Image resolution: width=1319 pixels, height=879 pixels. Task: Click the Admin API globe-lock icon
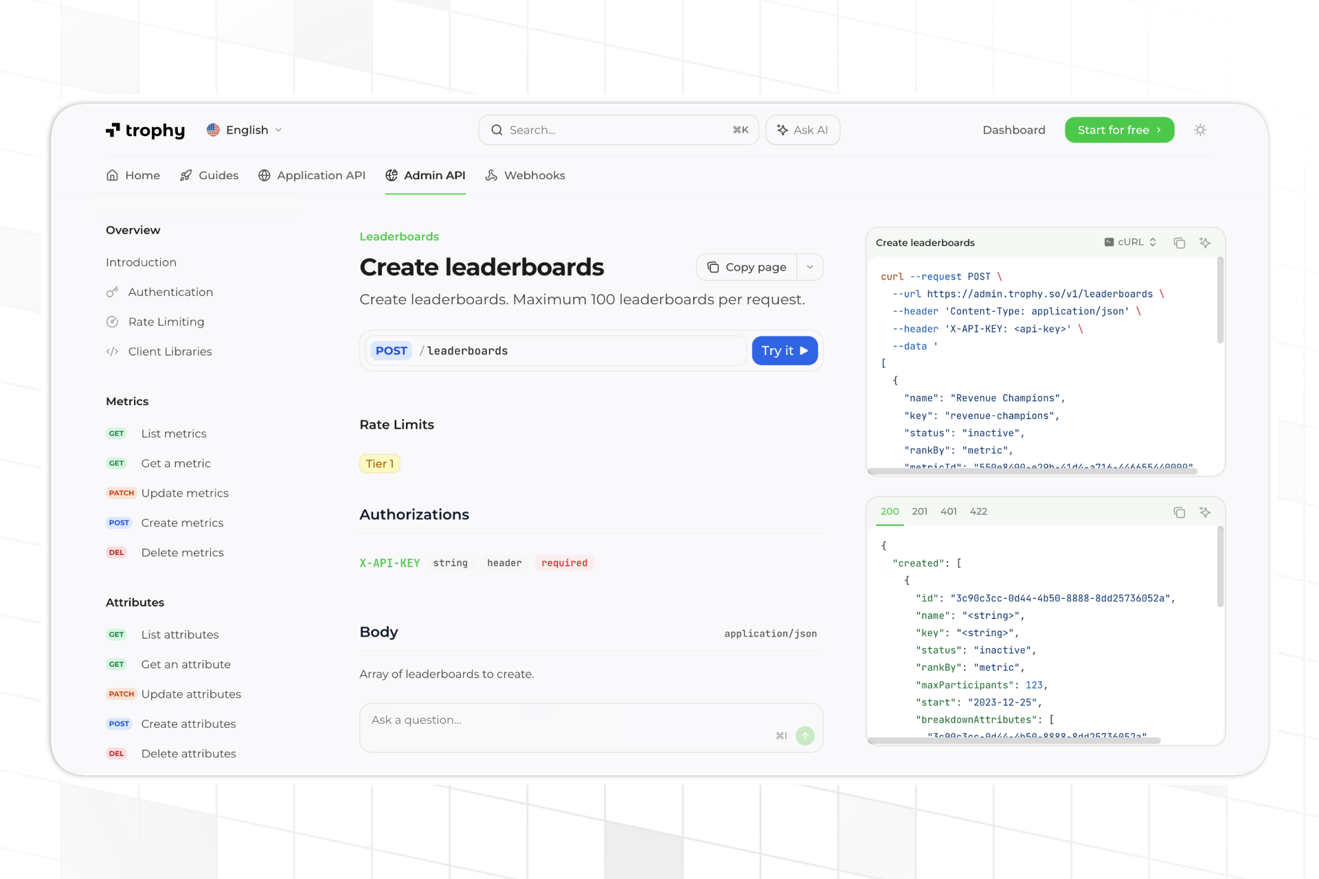click(x=392, y=175)
